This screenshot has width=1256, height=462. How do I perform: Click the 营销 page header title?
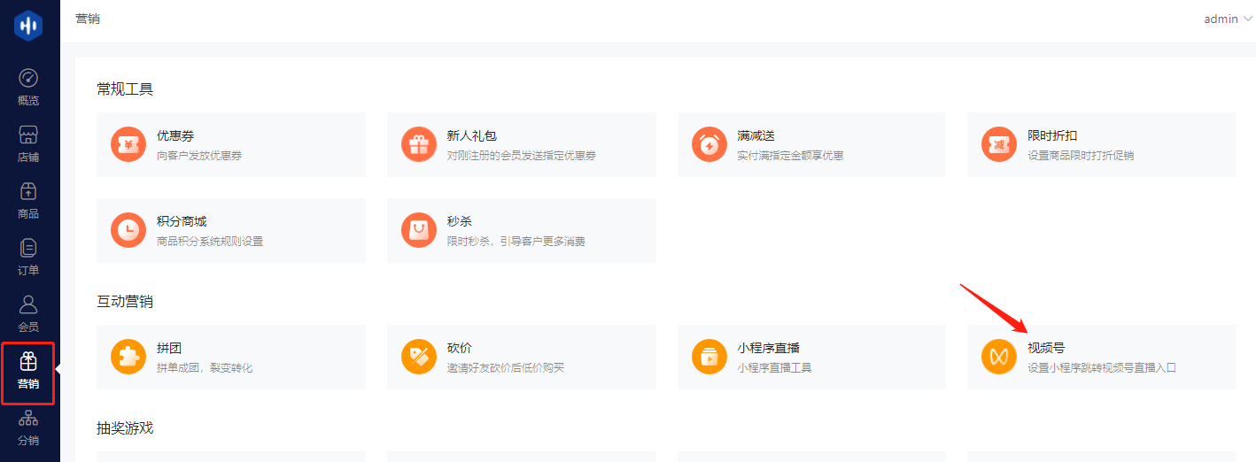pyautogui.click(x=88, y=19)
